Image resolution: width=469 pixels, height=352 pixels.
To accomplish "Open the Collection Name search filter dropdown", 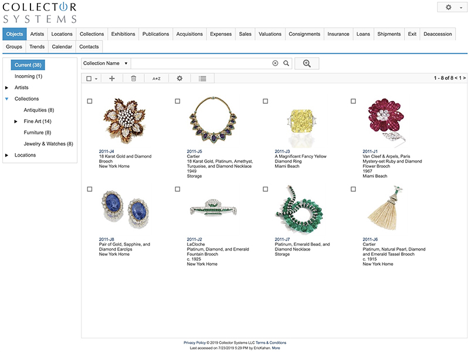I will click(x=106, y=63).
